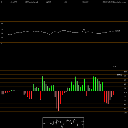Click the 30 label on RSI axis
The image size is (128, 128).
[x=2, y=38]
